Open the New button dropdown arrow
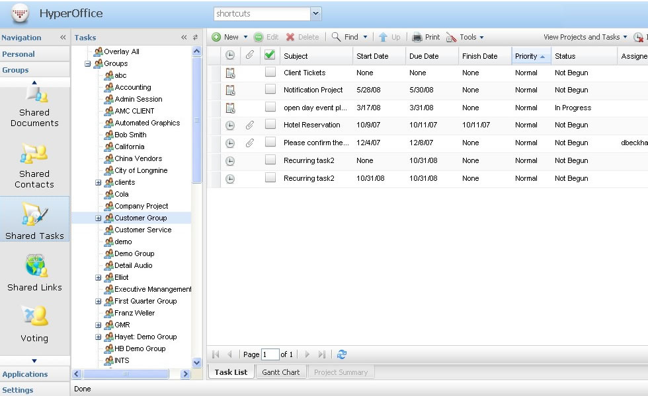This screenshot has width=648, height=396. tap(245, 37)
